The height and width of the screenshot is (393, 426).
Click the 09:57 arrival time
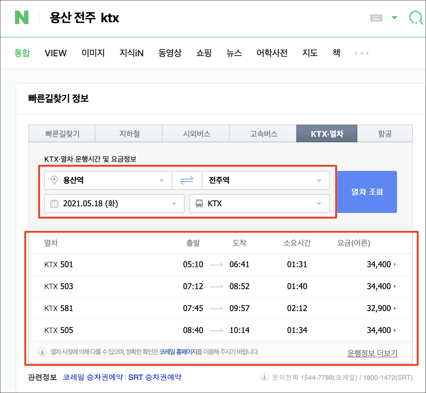point(240,308)
